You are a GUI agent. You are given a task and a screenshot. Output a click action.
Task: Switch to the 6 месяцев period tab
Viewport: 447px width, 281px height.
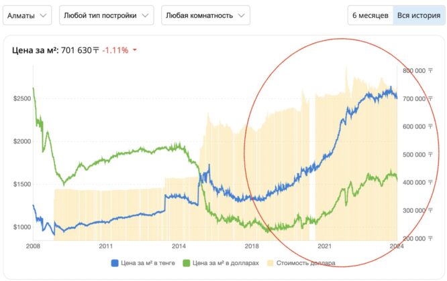(370, 15)
